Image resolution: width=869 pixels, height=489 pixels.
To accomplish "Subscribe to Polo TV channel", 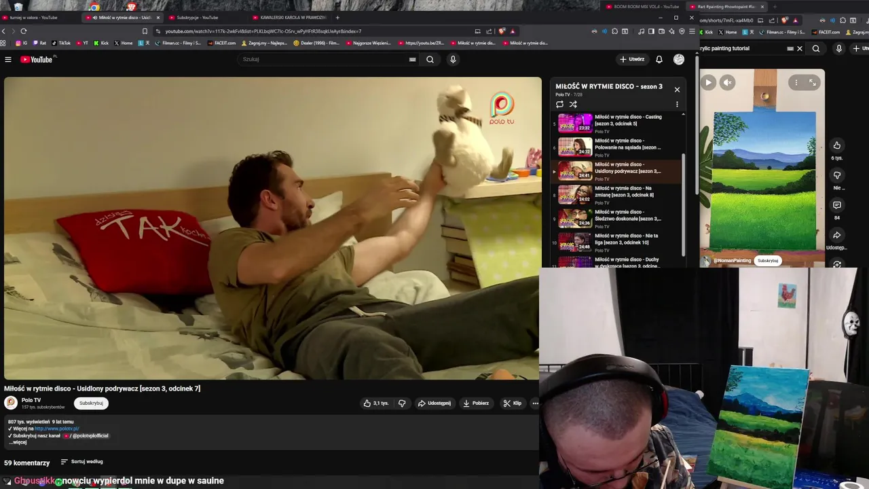I will click(91, 403).
